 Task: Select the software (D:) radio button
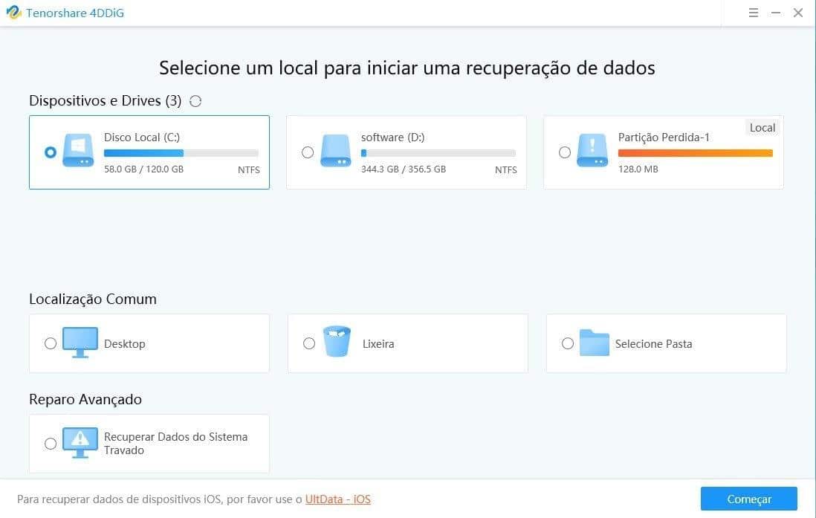click(308, 152)
